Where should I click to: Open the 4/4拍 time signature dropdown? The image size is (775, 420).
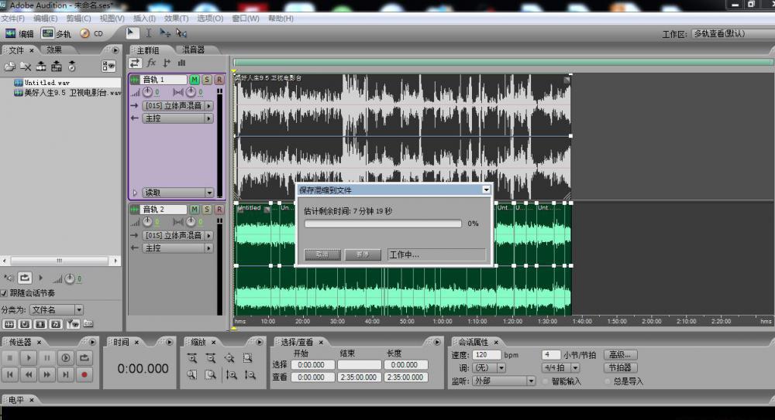(x=560, y=368)
